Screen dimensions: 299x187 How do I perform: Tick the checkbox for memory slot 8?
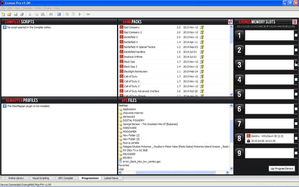point(296,138)
